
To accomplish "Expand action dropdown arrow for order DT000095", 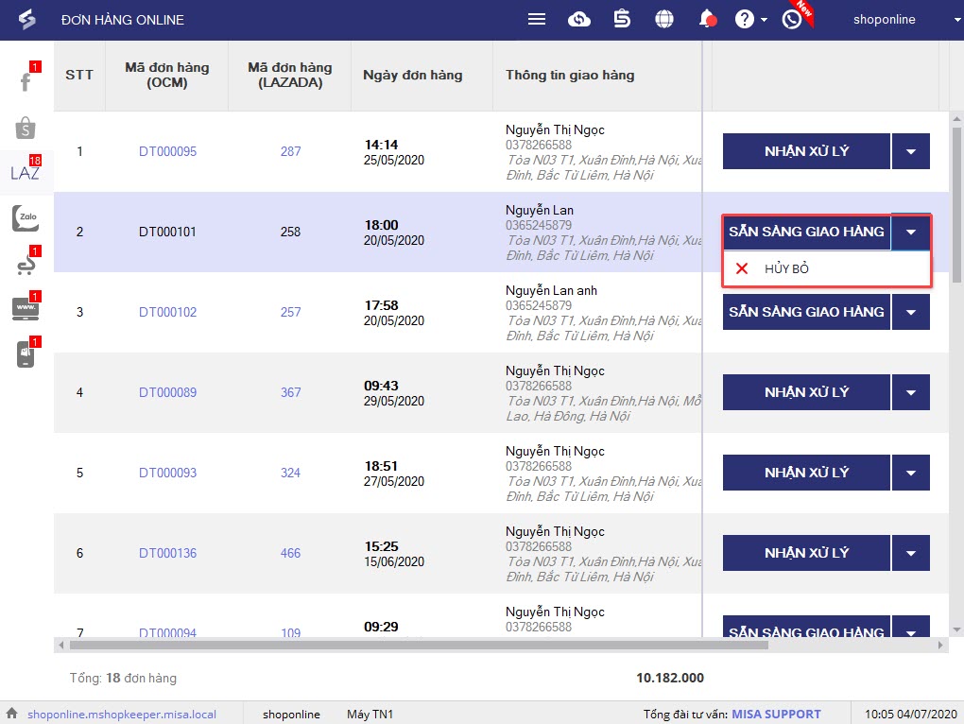I will (x=911, y=151).
